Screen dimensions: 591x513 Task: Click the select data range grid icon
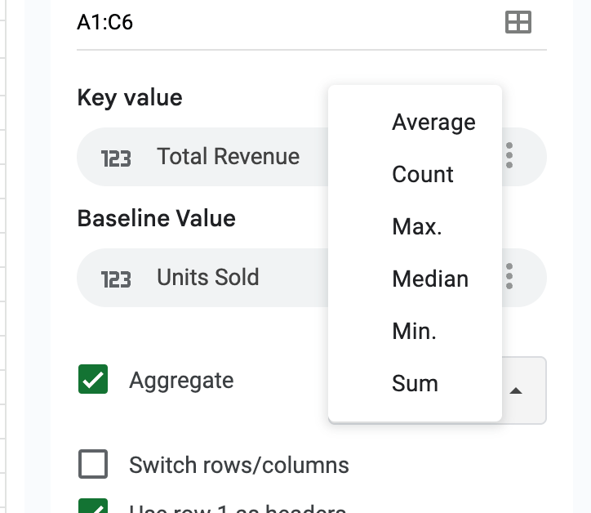coord(518,22)
